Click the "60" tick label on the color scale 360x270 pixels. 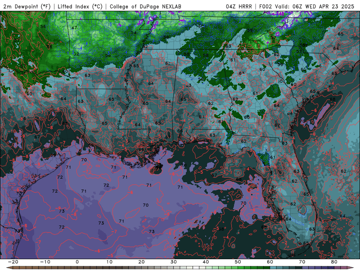pos(270,262)
